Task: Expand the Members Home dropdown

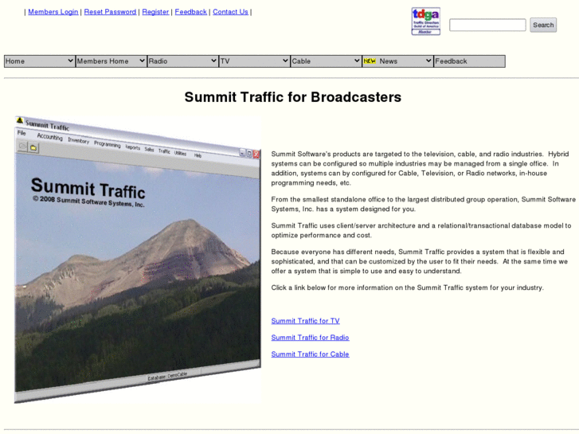Action: pyautogui.click(x=111, y=61)
